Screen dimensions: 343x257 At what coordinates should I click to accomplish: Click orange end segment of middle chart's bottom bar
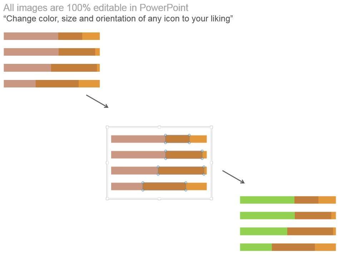click(196, 186)
